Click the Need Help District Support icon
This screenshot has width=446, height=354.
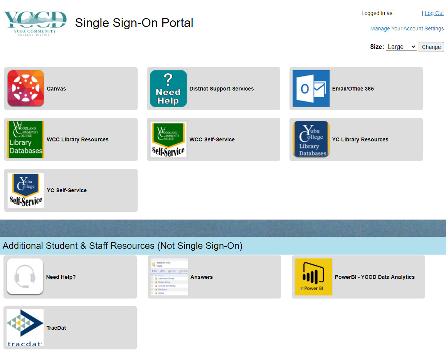point(168,88)
